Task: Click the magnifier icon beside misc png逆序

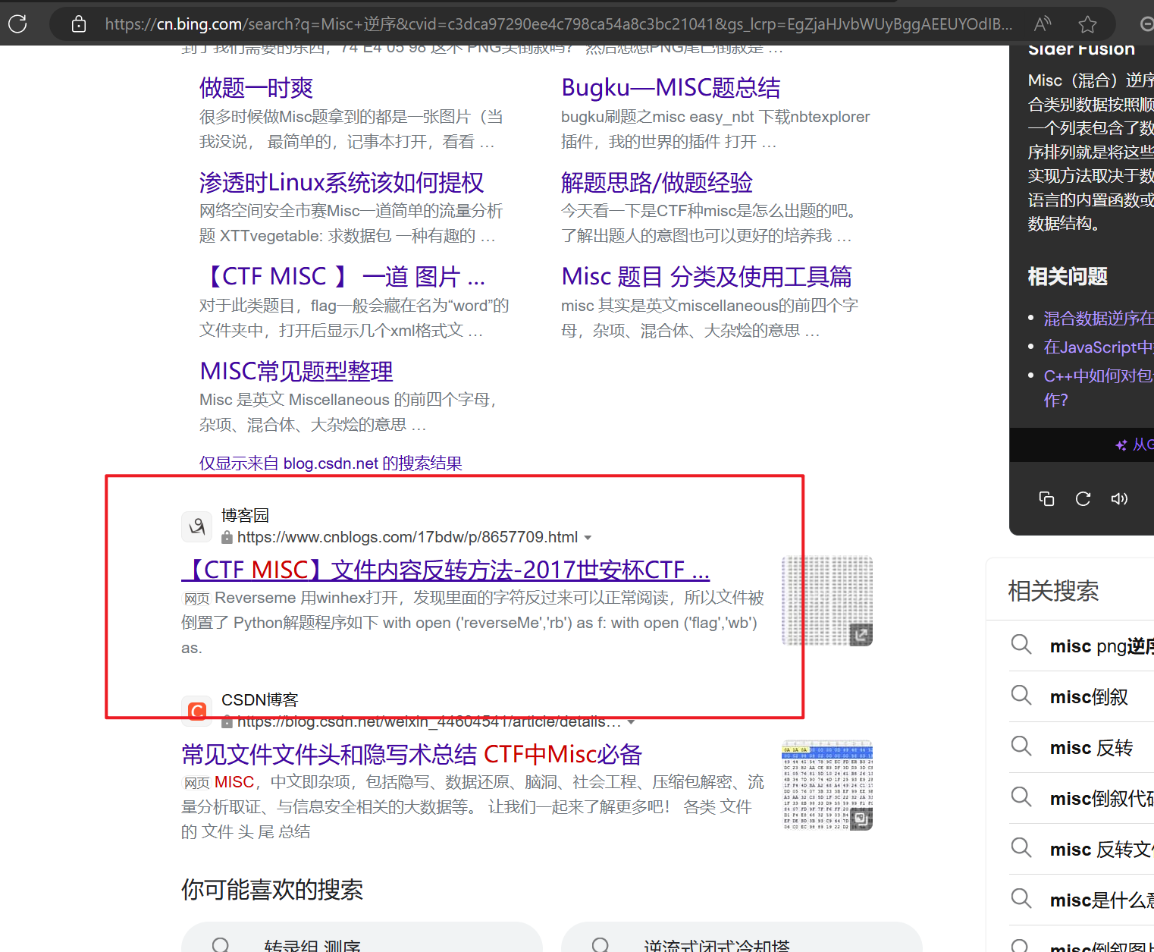Action: (x=1021, y=645)
